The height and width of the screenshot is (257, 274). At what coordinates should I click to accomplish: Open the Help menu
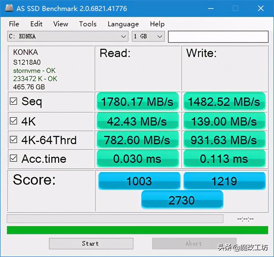[157, 24]
